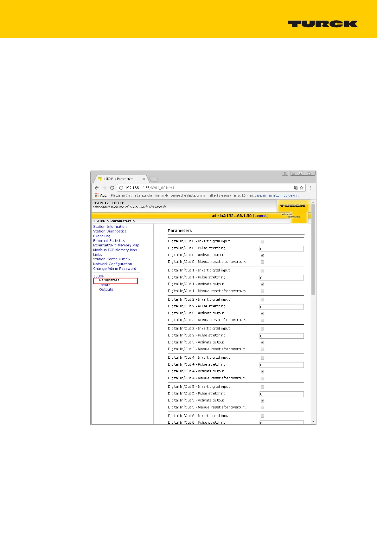Bookmark the page with the star icon
Viewport: 377px width, 534px height.
click(x=302, y=188)
